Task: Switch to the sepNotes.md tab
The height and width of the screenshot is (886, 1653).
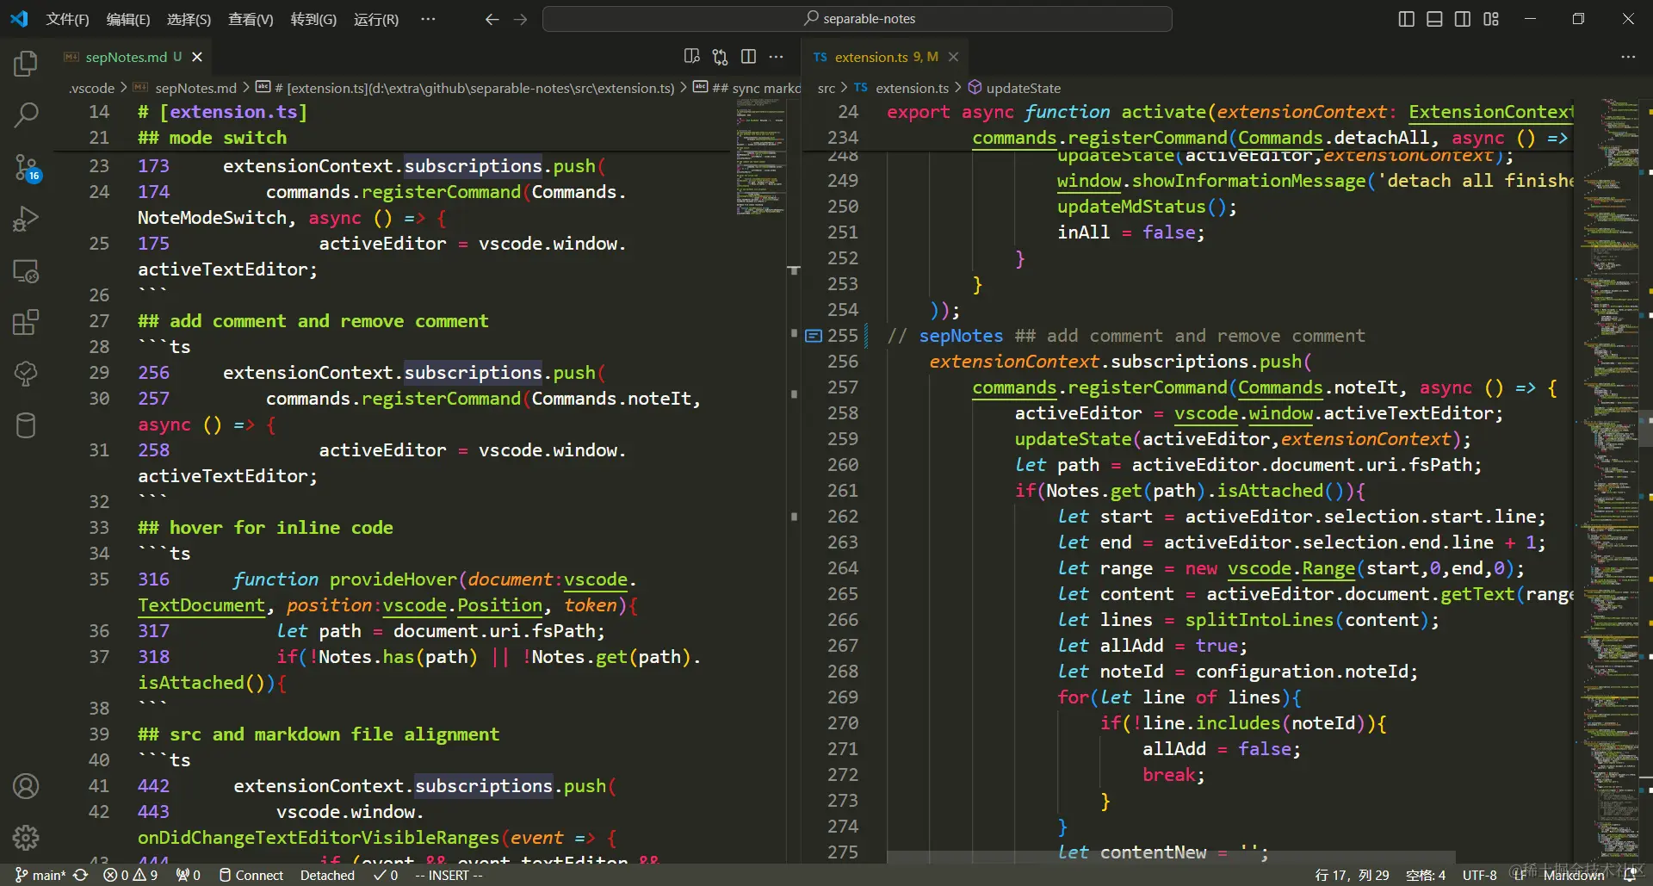Action: coord(132,57)
